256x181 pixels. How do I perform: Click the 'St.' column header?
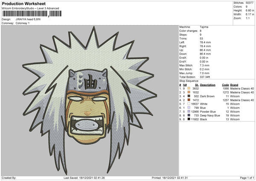[x=197, y=85]
